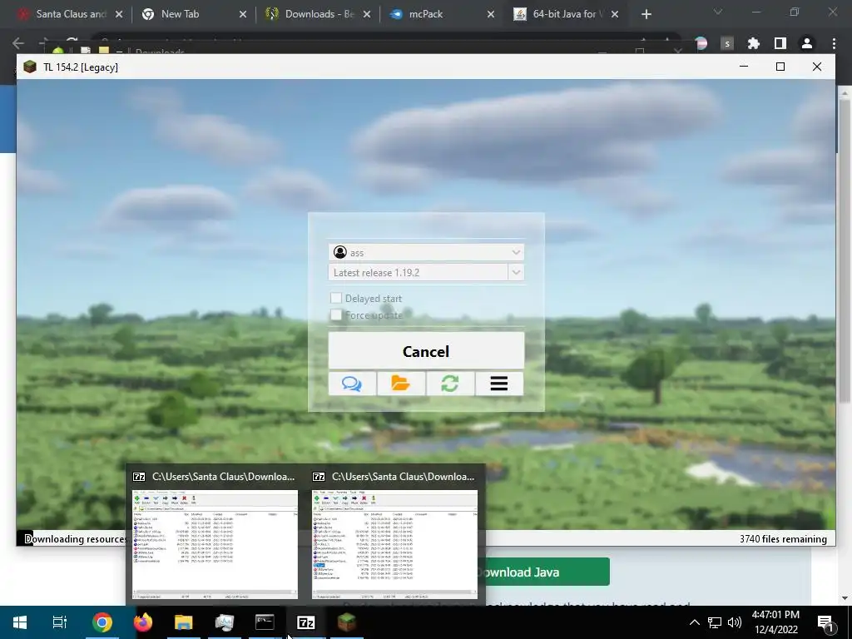Open Chrome extensions puzzle icon

754,43
